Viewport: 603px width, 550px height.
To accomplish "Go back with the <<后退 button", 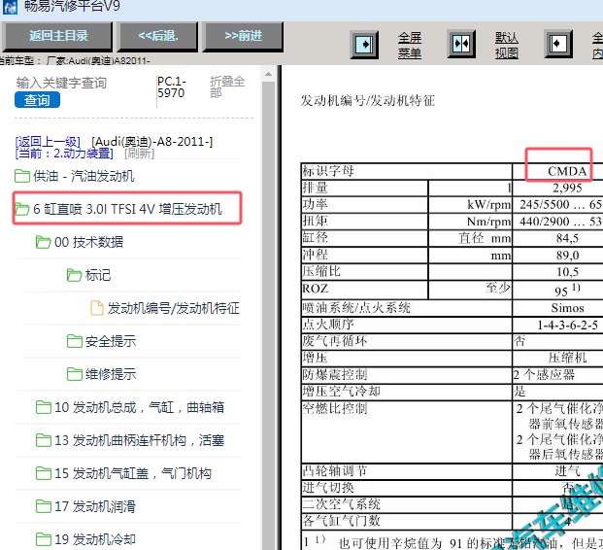I will (x=157, y=36).
